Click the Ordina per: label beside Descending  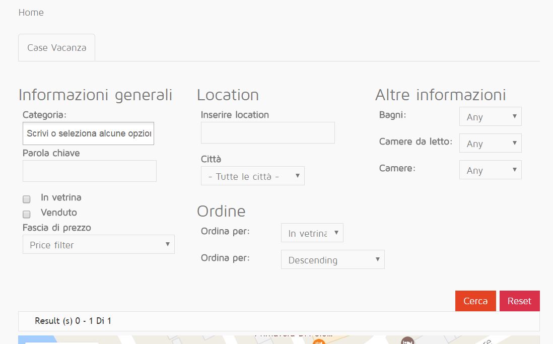225,258
